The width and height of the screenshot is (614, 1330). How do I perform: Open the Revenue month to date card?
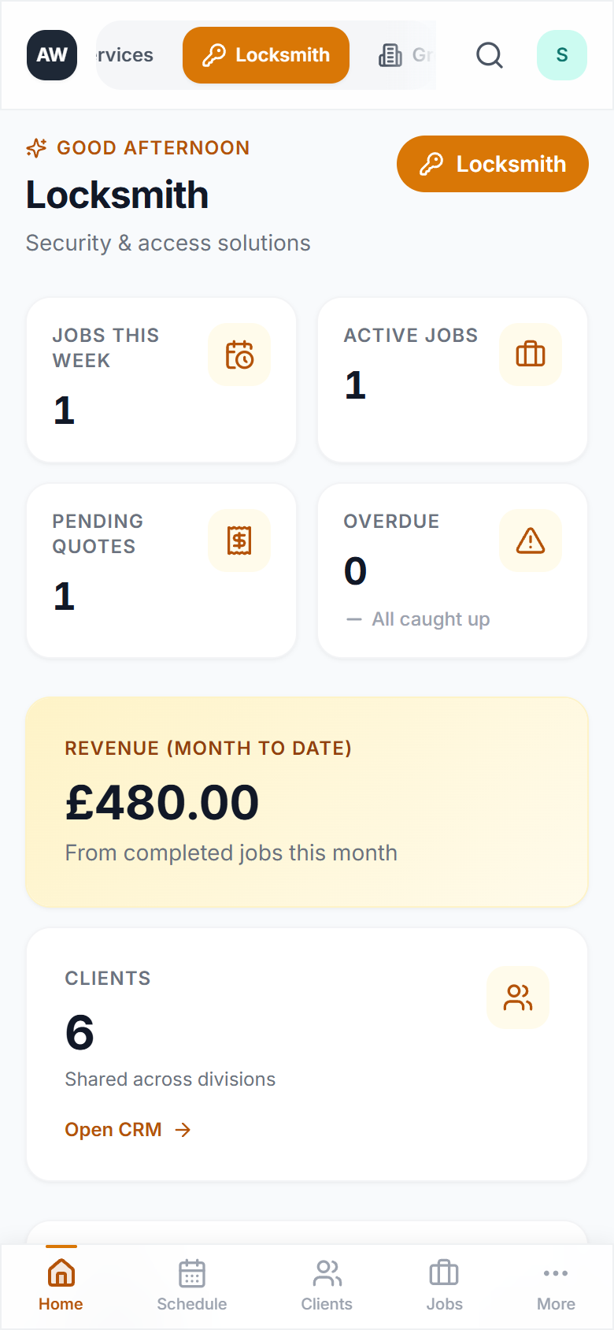pos(307,802)
